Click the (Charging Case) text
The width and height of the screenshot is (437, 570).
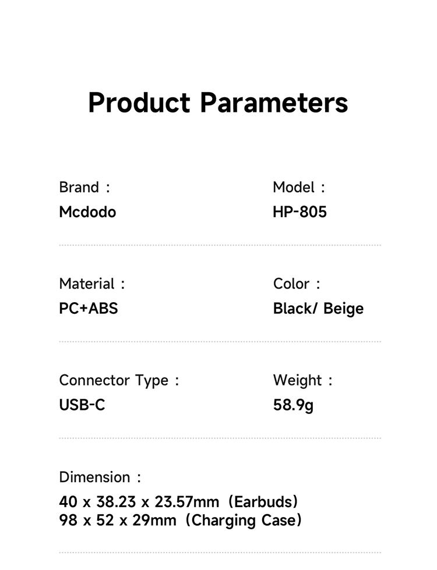coord(244,520)
